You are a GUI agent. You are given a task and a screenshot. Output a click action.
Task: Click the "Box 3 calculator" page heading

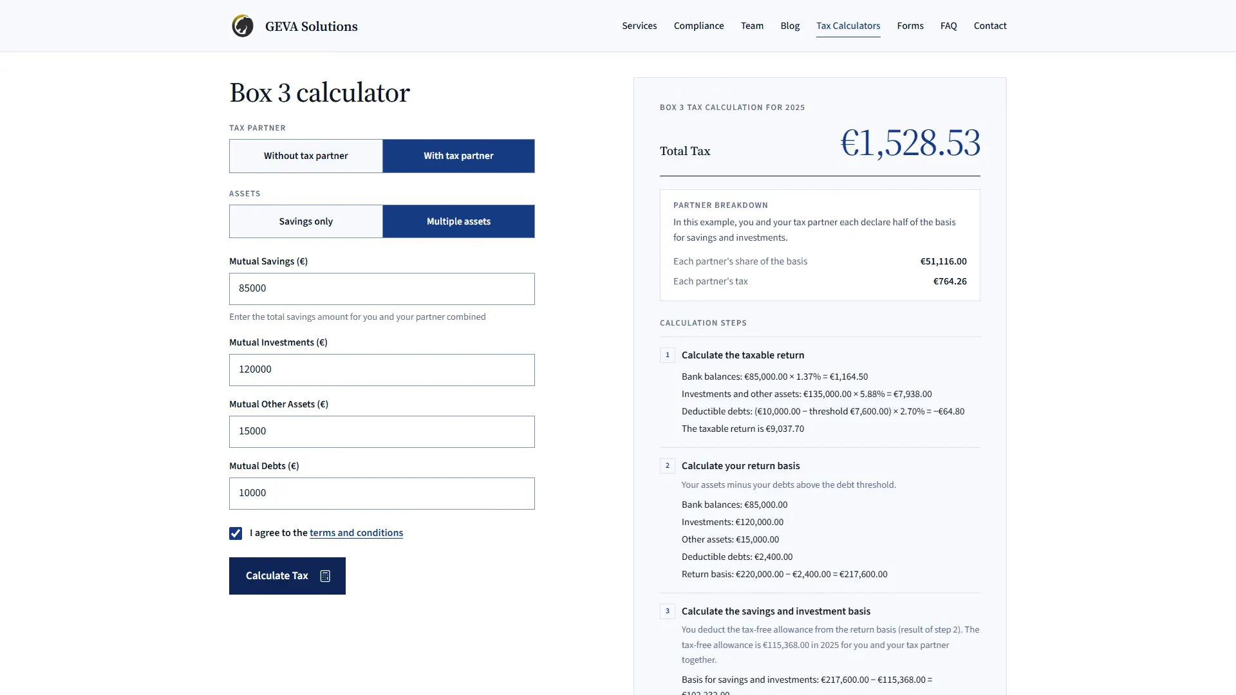tap(319, 93)
